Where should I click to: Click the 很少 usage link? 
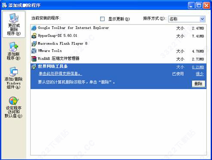(200, 74)
